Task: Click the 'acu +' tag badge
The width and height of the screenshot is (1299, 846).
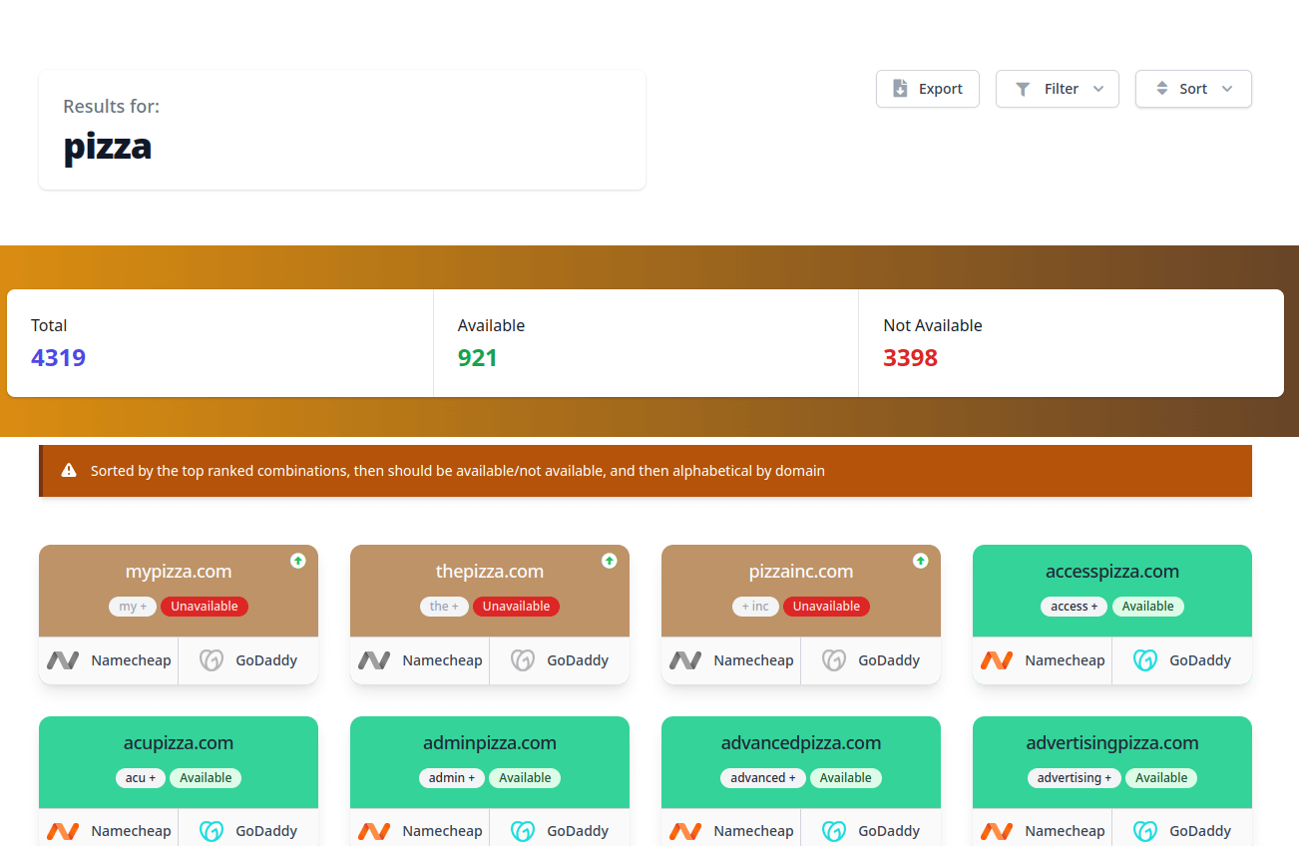Action: tap(141, 778)
